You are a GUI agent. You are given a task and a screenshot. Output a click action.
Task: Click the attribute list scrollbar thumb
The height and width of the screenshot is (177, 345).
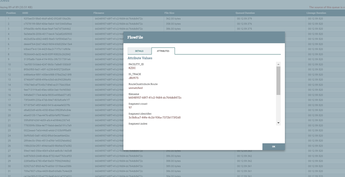[x=278, y=81]
